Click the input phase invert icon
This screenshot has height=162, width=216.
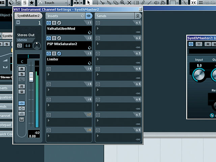(20, 46)
